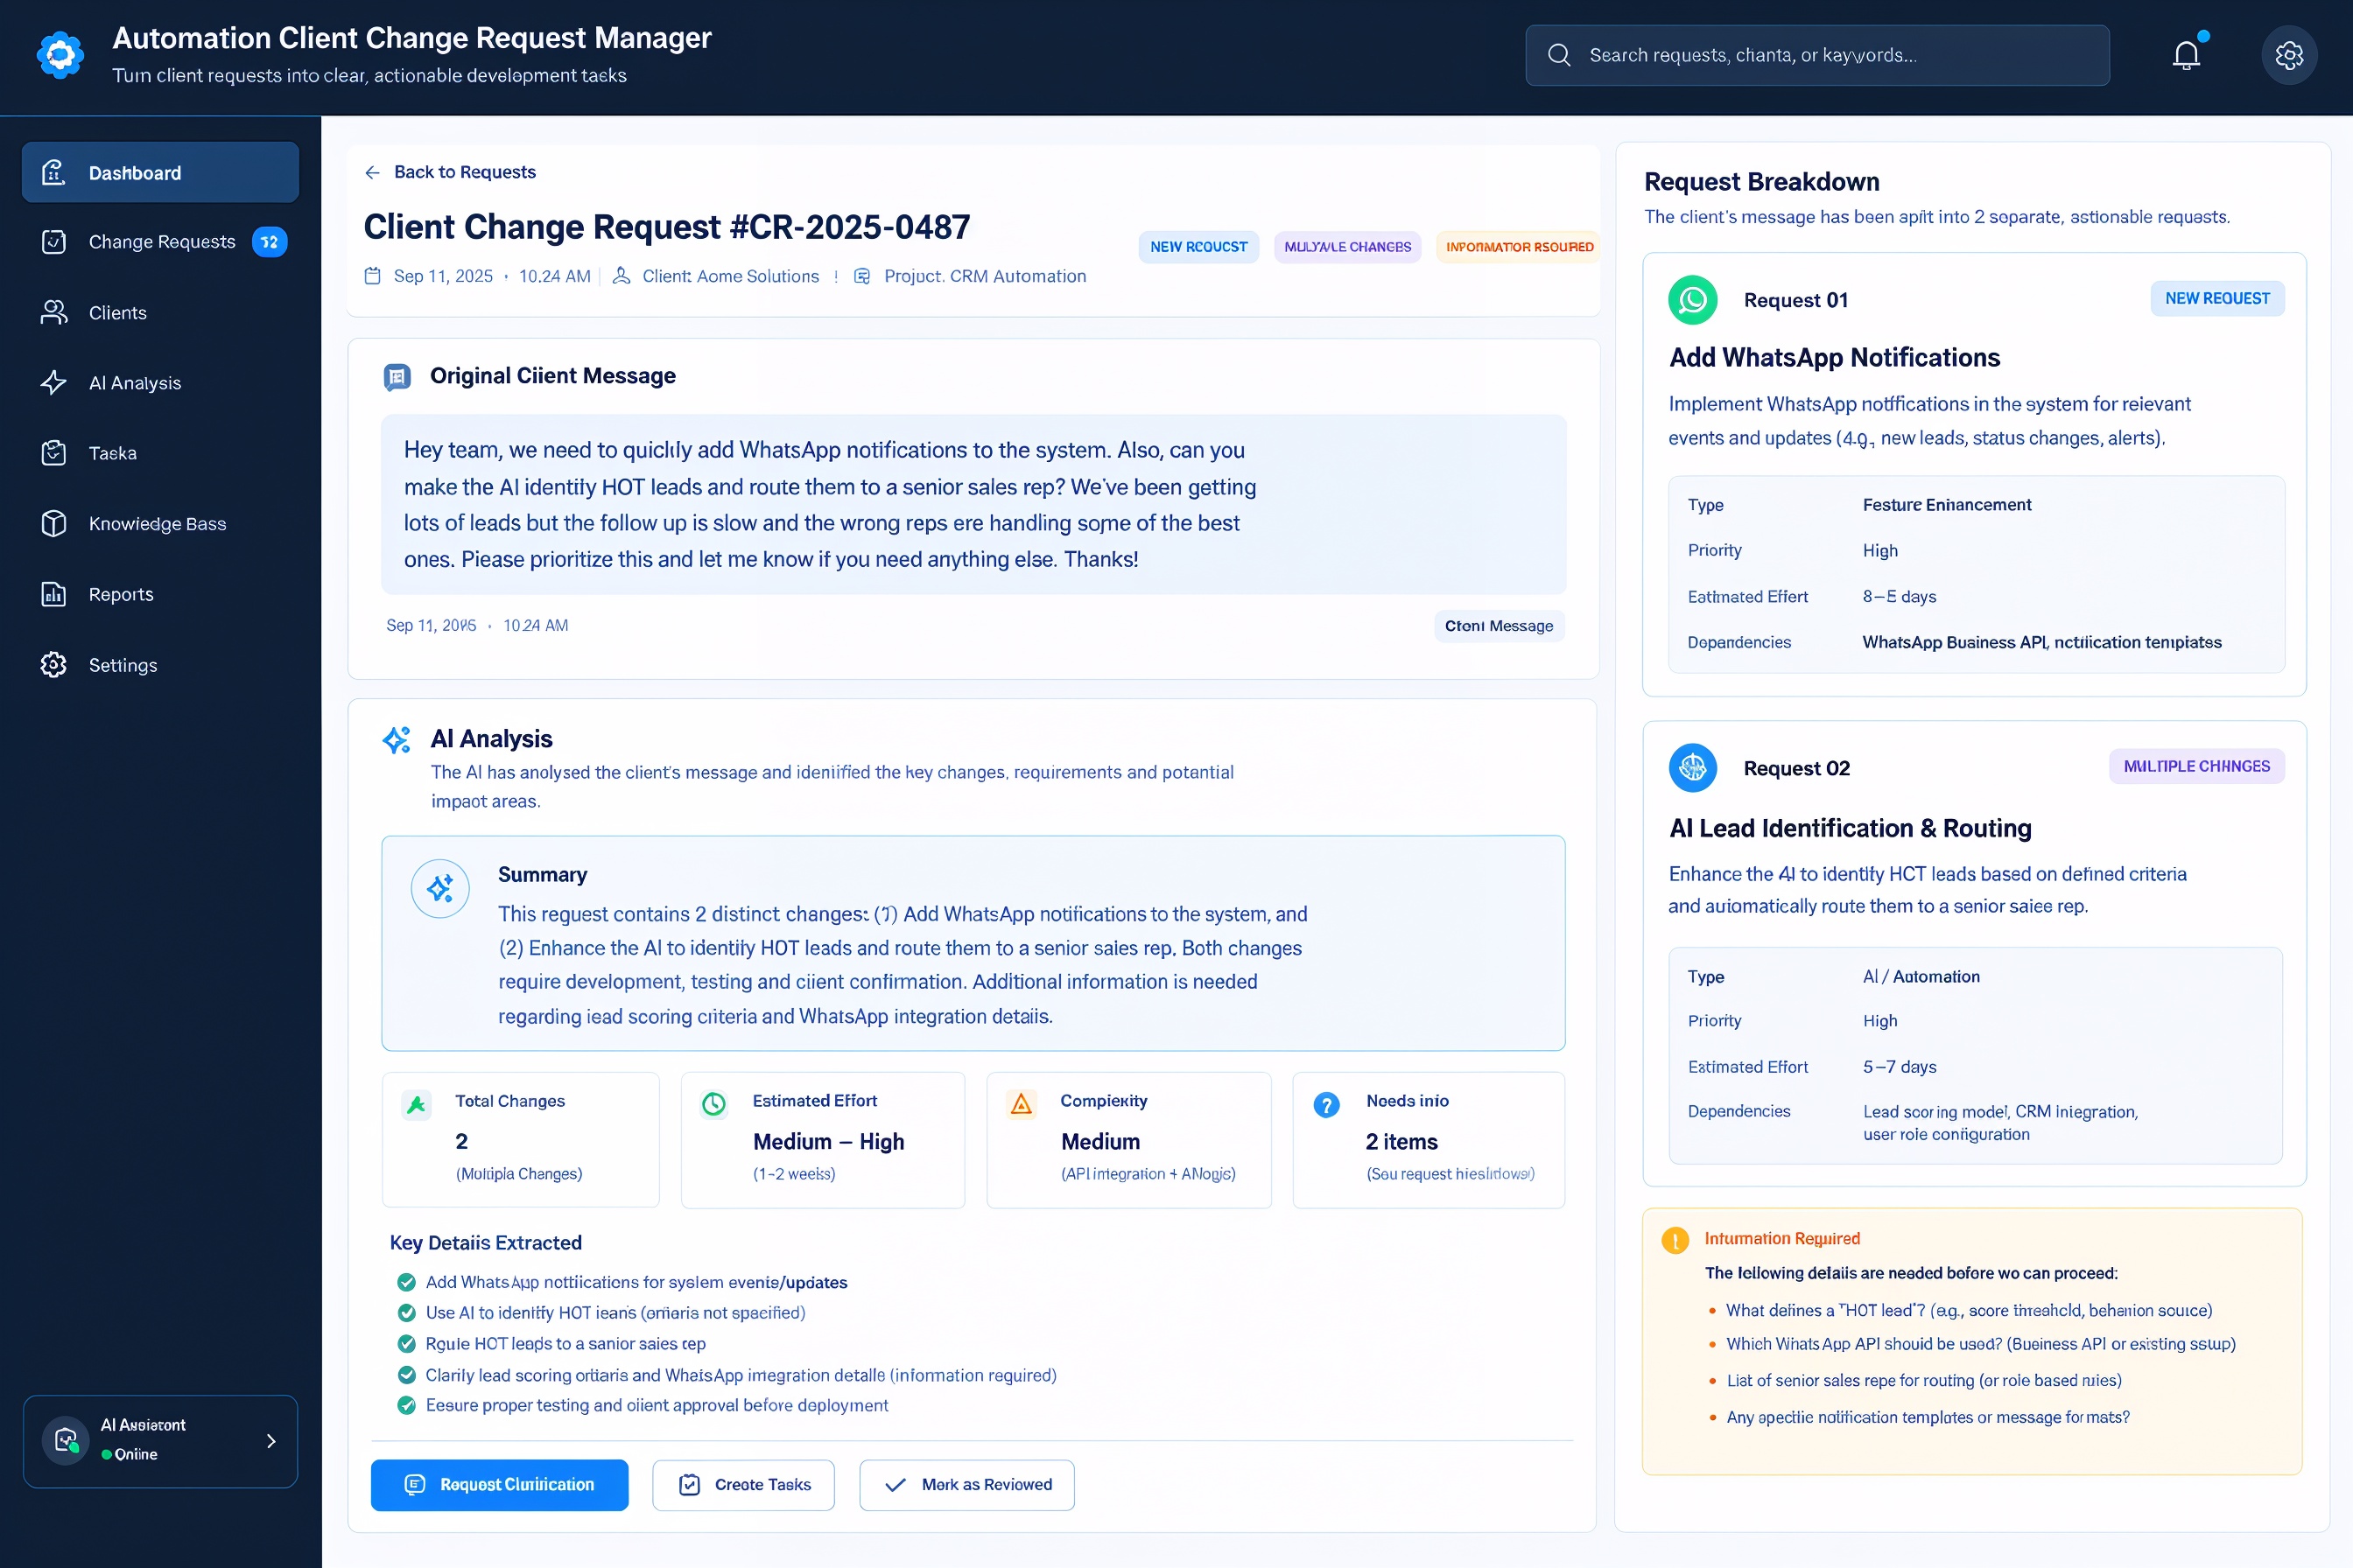Click the Complexity warning triangle icon
This screenshot has width=2353, height=1568.
tap(1022, 1104)
